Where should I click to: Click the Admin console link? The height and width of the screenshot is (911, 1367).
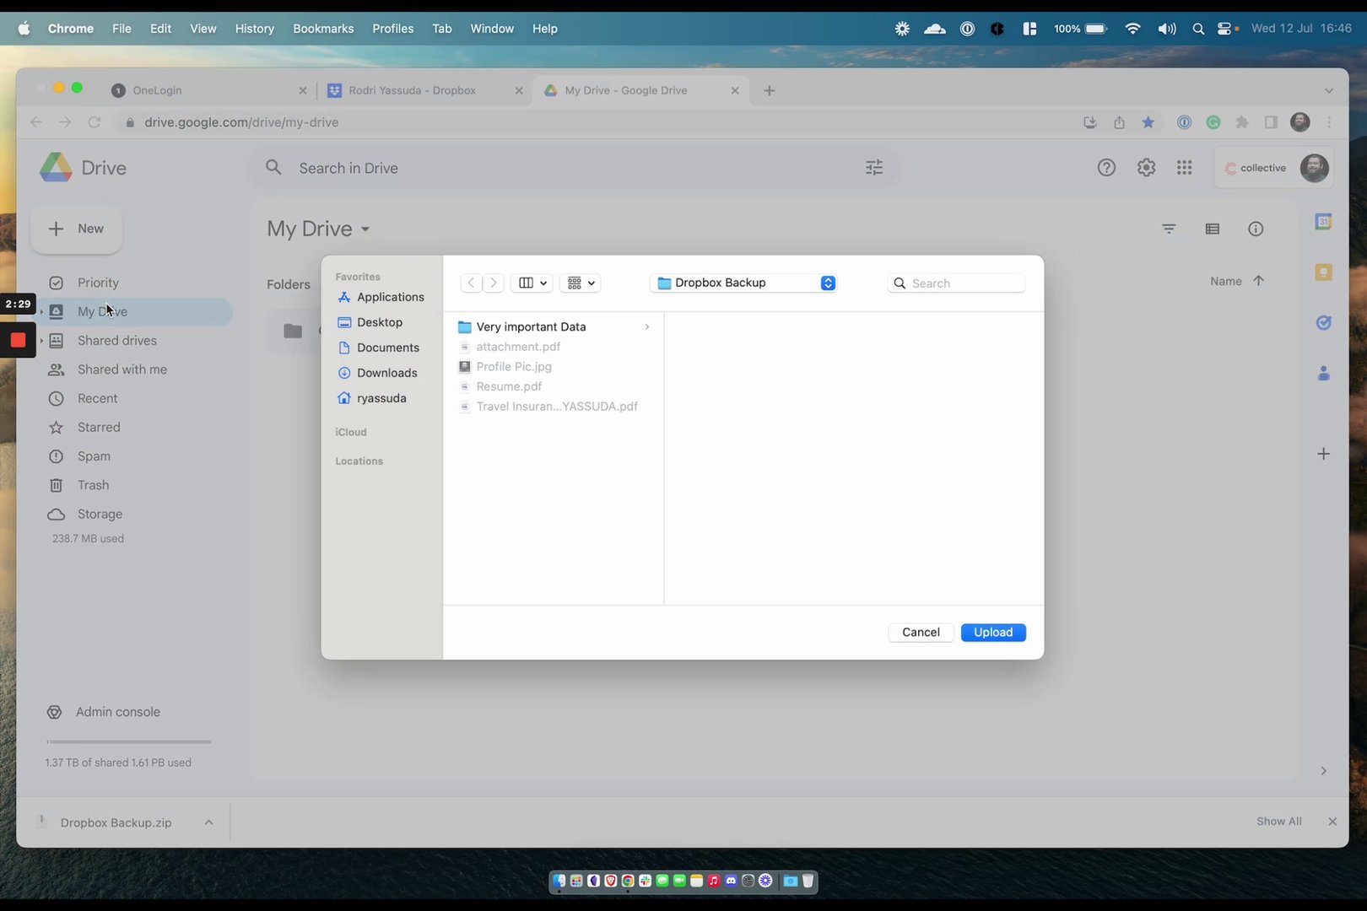[117, 711]
